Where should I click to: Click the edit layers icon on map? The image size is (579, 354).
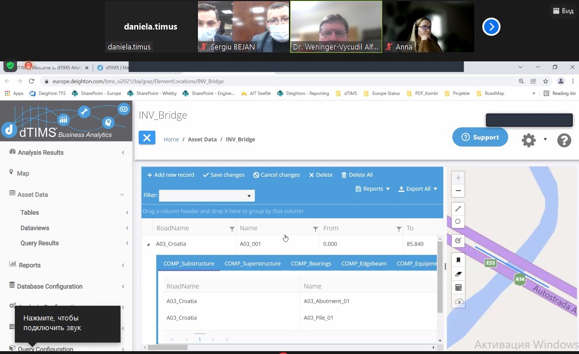click(x=458, y=241)
